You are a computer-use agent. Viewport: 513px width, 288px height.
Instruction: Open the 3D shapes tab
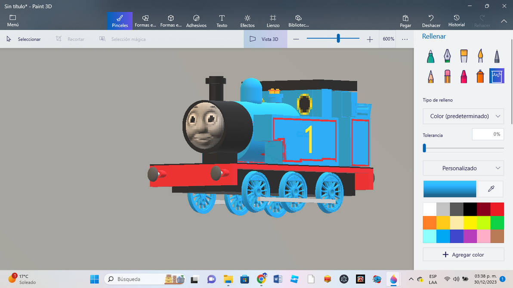[171, 21]
